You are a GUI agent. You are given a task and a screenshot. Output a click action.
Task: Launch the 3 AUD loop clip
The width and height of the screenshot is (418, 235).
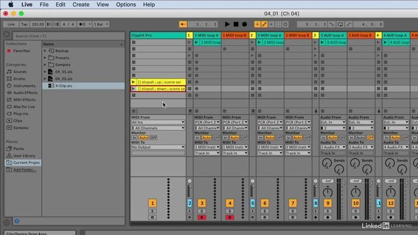322,42
